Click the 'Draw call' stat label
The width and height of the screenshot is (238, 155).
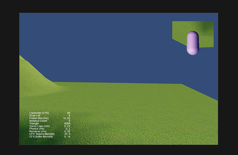[35, 115]
